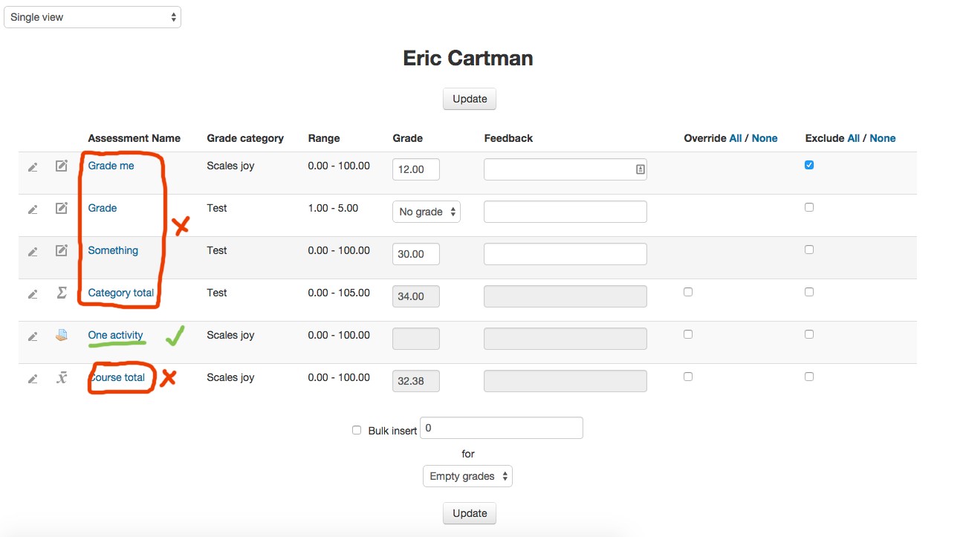Check Override for Category total
Image resolution: width=966 pixels, height=537 pixels.
point(688,292)
